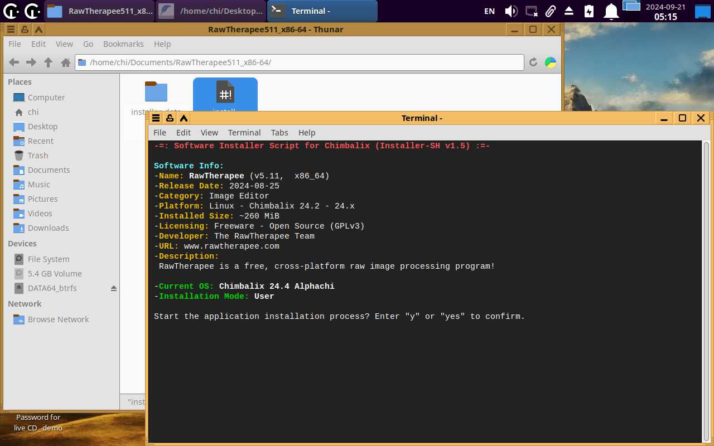Viewport: 714px width, 446px height.
Task: Open the Tabs menu in Terminal
Action: tap(279, 133)
